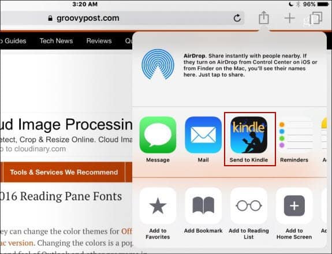The image size is (332, 254).
Task: Open the Tech News menu item
Action: (57, 41)
